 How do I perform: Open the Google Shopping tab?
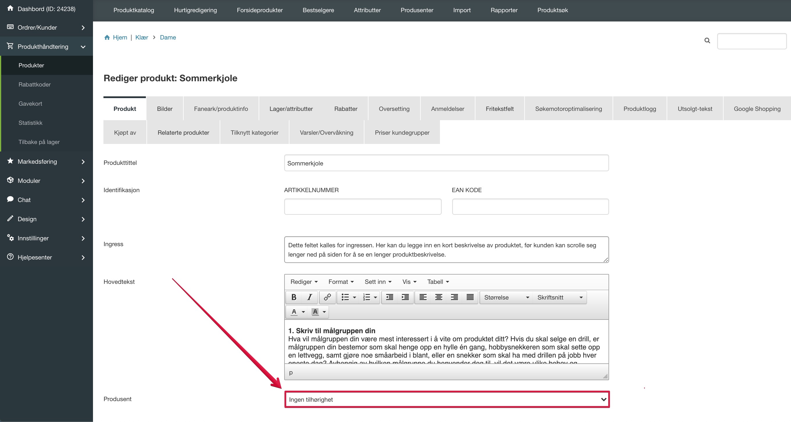(757, 109)
